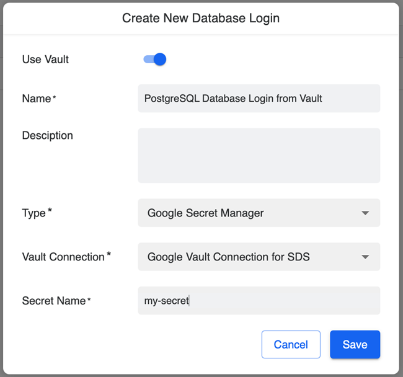Click the "Vault Connection" field label
403x377 pixels.
[x=63, y=257]
